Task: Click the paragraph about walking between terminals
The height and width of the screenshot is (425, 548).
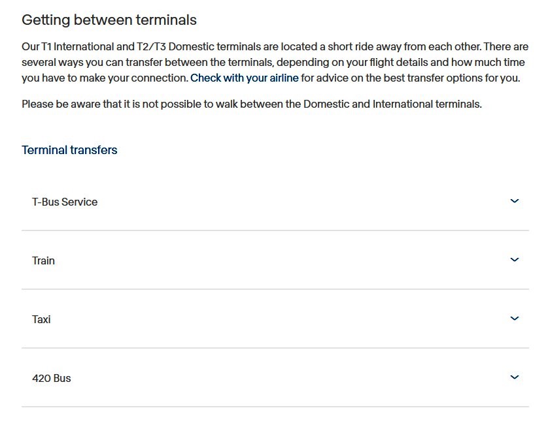Action: point(252,104)
